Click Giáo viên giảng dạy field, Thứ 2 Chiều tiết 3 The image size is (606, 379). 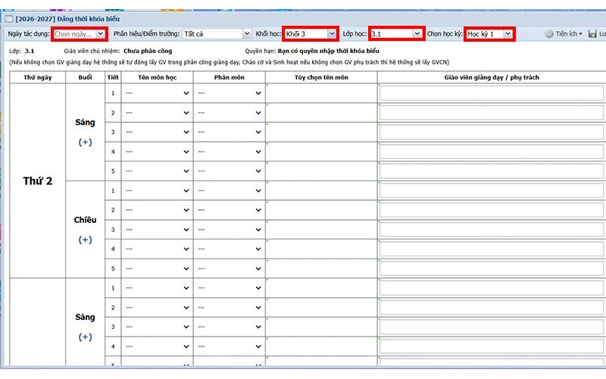click(492, 230)
